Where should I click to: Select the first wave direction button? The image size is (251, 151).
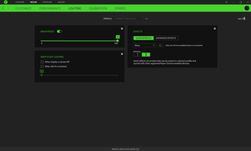(137, 55)
